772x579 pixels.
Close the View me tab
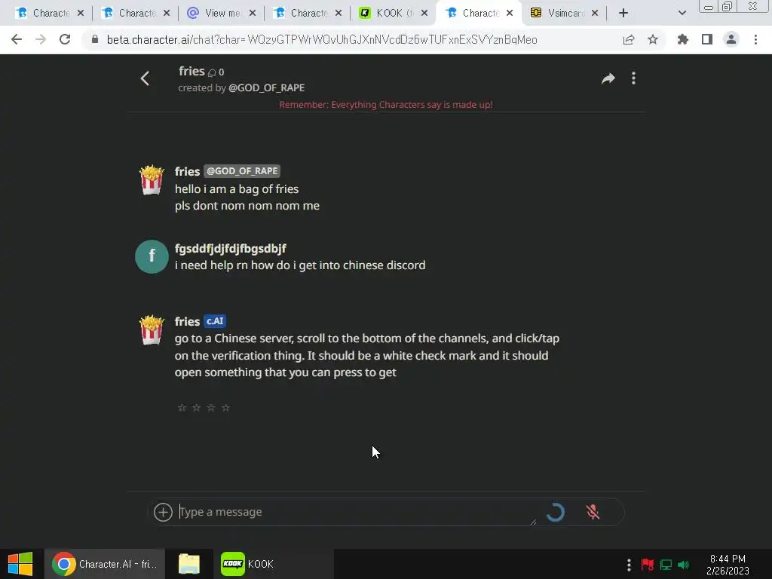(x=253, y=13)
